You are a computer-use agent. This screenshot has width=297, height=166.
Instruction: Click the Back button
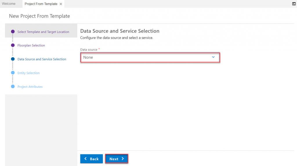(91, 159)
